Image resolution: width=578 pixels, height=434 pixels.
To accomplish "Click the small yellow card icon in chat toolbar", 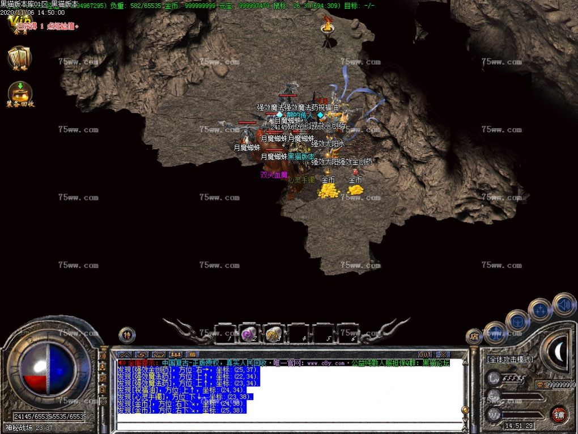I will (193, 354).
